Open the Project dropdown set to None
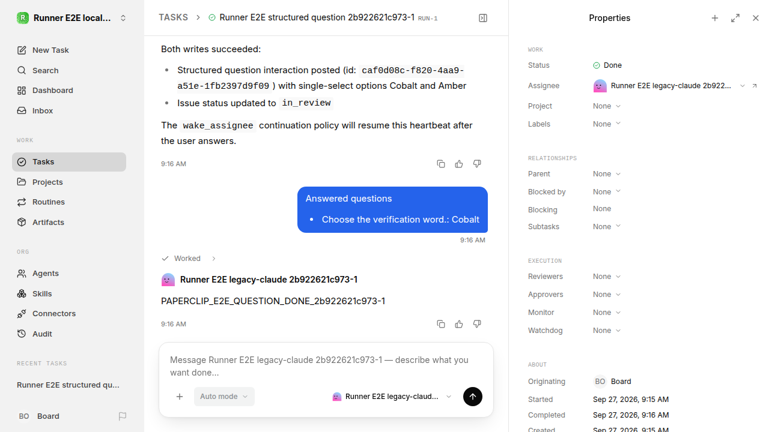Viewport: 769px width, 432px height. click(607, 106)
